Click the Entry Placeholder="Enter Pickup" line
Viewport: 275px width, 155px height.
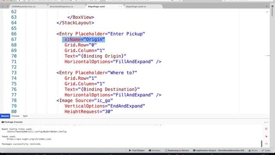click(x=101, y=34)
